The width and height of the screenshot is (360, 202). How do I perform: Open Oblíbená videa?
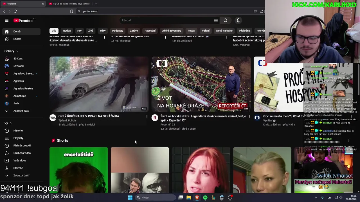pyautogui.click(x=21, y=153)
